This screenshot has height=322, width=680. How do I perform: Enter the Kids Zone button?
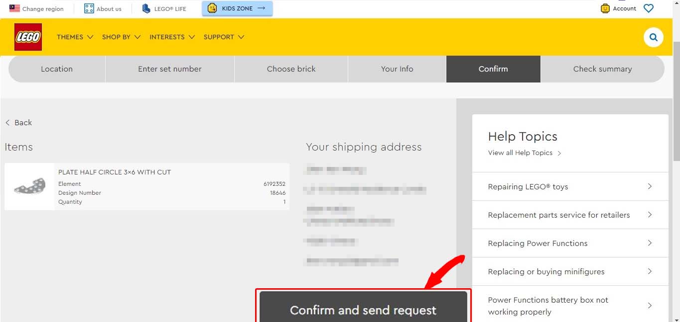pos(237,8)
